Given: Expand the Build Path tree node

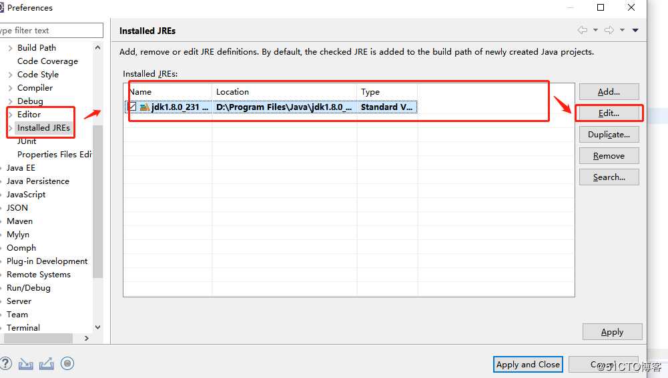Looking at the screenshot, I should coord(10,48).
